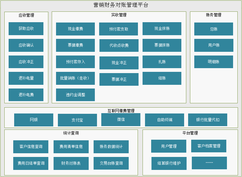Image resolution: width=242 pixels, height=177 pixels.
Task: Open the 结账 block
Action: [162, 78]
